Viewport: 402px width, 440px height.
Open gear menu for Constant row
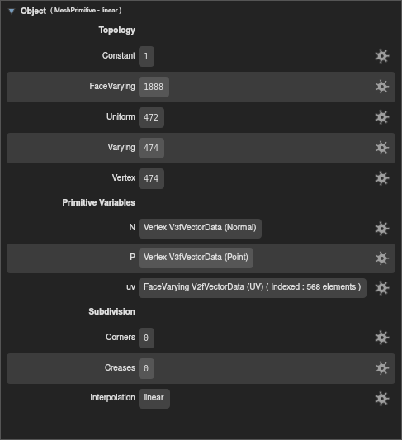[x=382, y=56]
